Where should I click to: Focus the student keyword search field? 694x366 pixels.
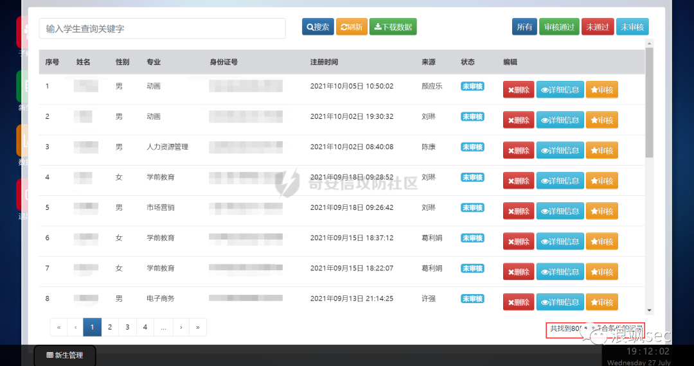click(x=163, y=29)
